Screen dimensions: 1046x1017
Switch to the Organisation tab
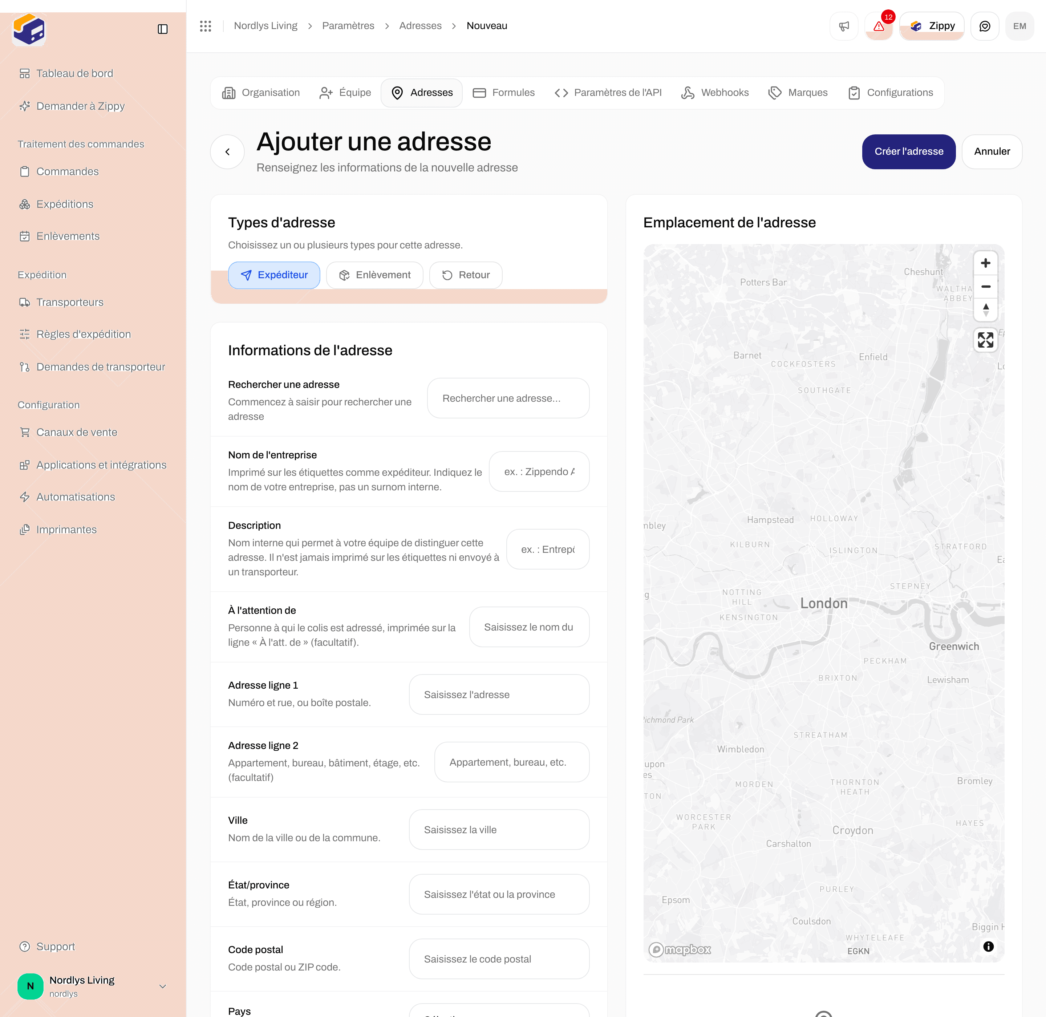pos(261,93)
